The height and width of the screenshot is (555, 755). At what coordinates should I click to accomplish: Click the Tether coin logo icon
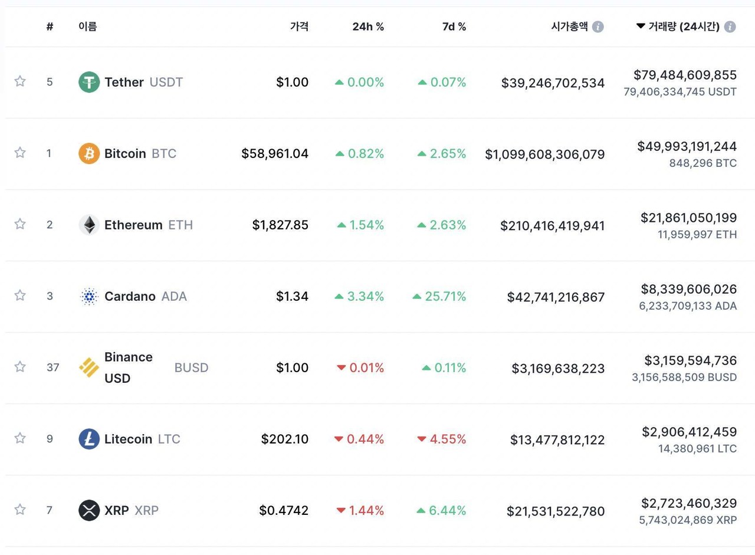89,82
